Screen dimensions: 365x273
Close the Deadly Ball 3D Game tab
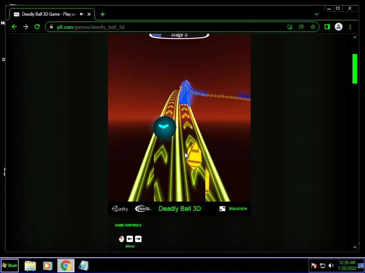point(89,14)
